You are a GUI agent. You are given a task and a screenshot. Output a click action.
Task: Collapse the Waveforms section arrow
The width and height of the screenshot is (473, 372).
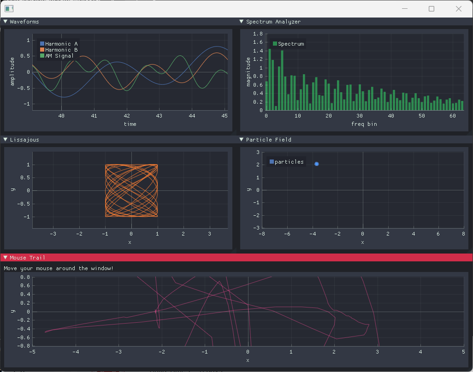6,21
